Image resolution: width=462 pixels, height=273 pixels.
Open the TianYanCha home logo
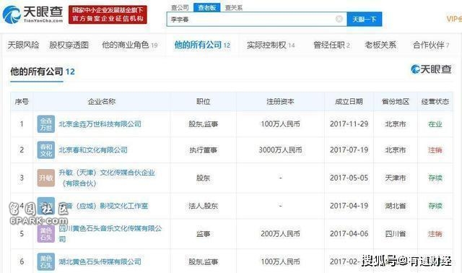(32, 14)
